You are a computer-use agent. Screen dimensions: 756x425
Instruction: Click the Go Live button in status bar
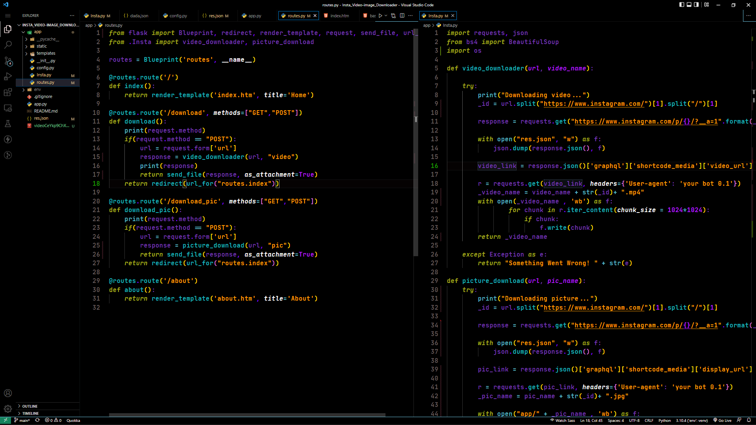(722, 420)
